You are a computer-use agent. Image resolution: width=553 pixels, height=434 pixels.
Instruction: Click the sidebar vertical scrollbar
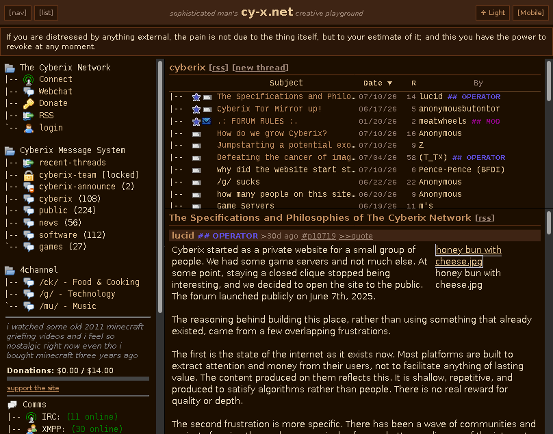pyautogui.click(x=160, y=187)
